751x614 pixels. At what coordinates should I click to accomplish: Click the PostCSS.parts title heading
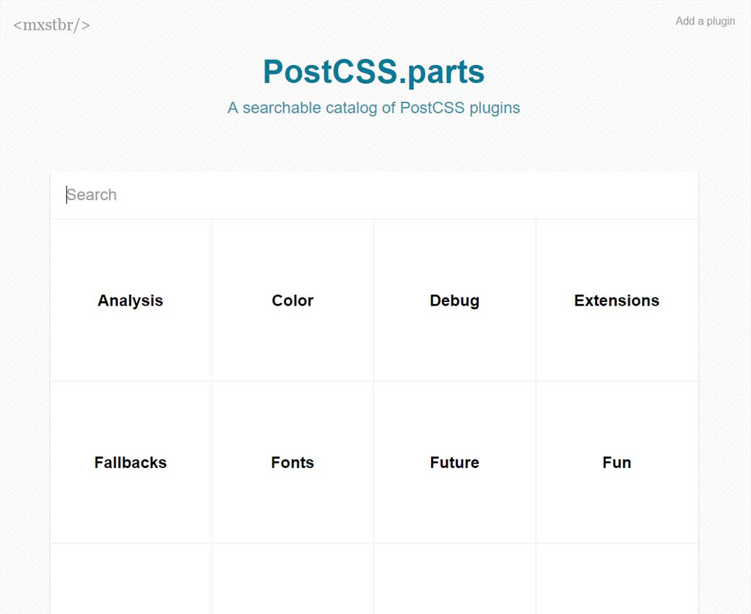(x=373, y=72)
